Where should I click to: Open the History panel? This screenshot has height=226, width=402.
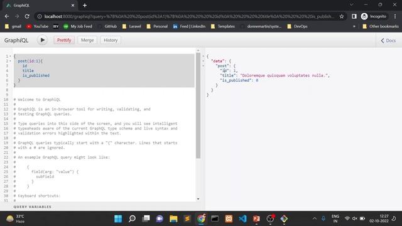tap(111, 40)
